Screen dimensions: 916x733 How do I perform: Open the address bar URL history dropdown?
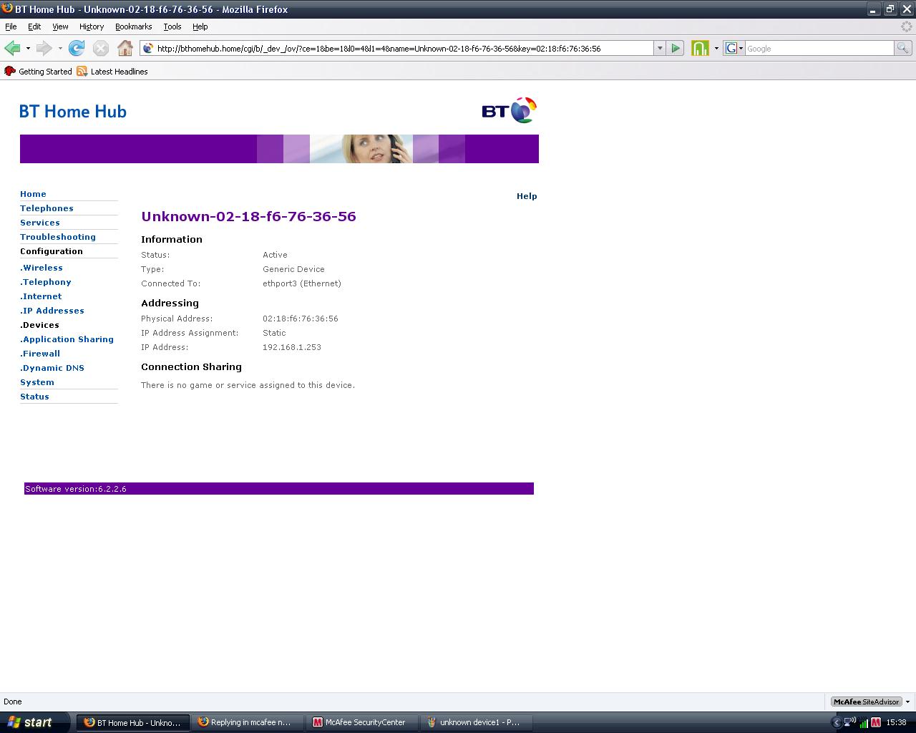(659, 48)
